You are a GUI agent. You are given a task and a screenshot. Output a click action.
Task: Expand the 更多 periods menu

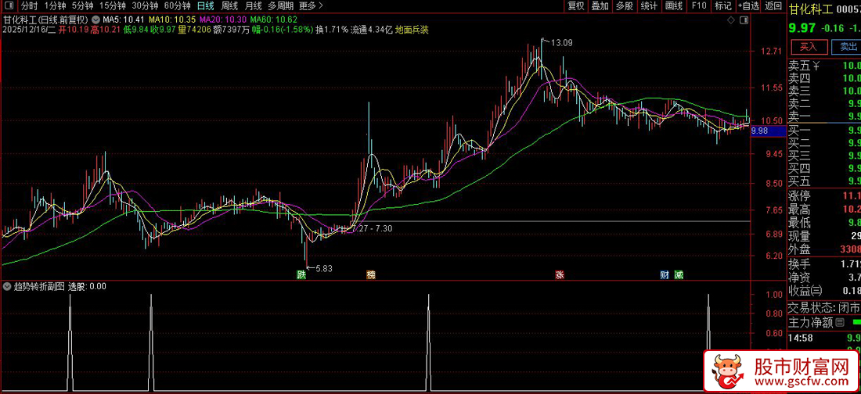[311, 6]
